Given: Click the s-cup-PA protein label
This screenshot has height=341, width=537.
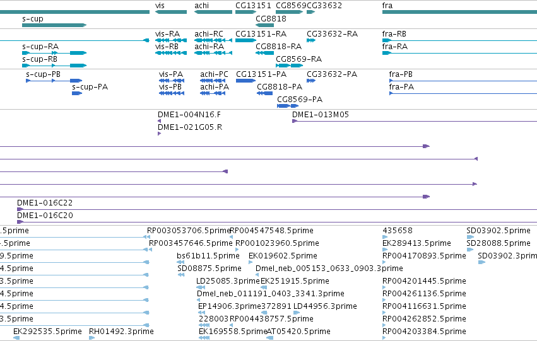Looking at the screenshot, I should (x=90, y=87).
